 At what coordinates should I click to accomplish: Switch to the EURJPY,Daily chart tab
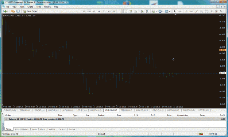(189, 110)
